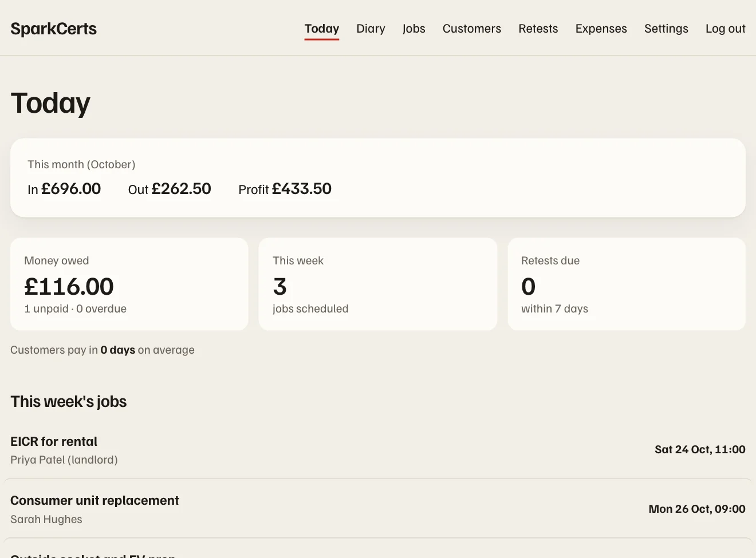
Task: Click the 'Mon 26 Oct, 09:00' time
Action: [697, 509]
